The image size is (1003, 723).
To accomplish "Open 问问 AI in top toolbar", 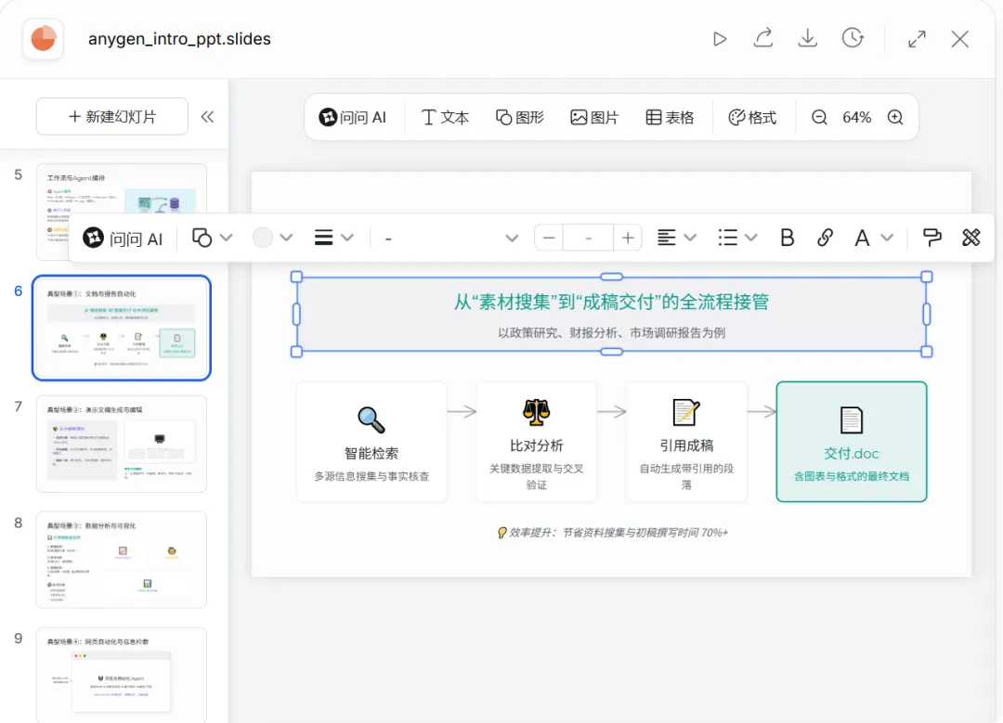I will (x=353, y=118).
